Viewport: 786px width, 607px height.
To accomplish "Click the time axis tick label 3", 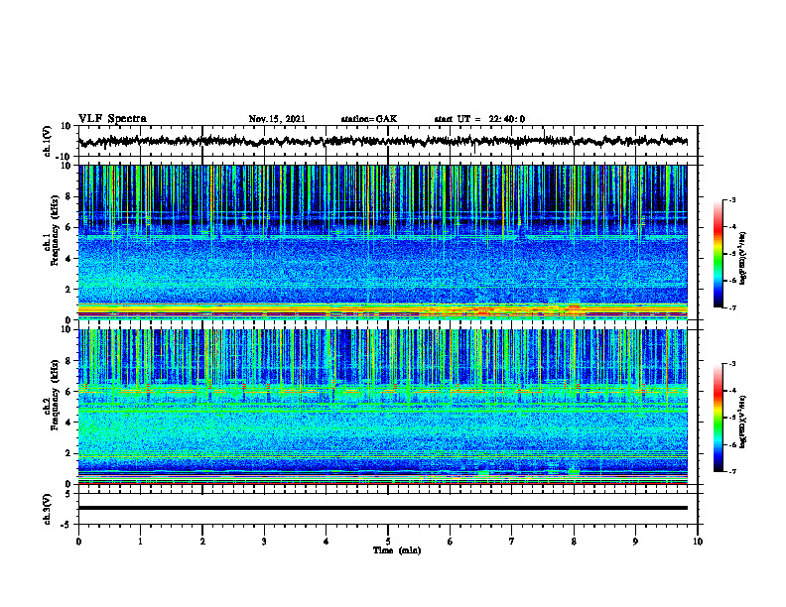I will click(264, 542).
